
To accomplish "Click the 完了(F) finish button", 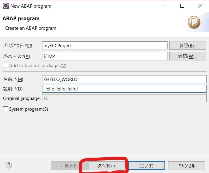I will tap(146, 166).
